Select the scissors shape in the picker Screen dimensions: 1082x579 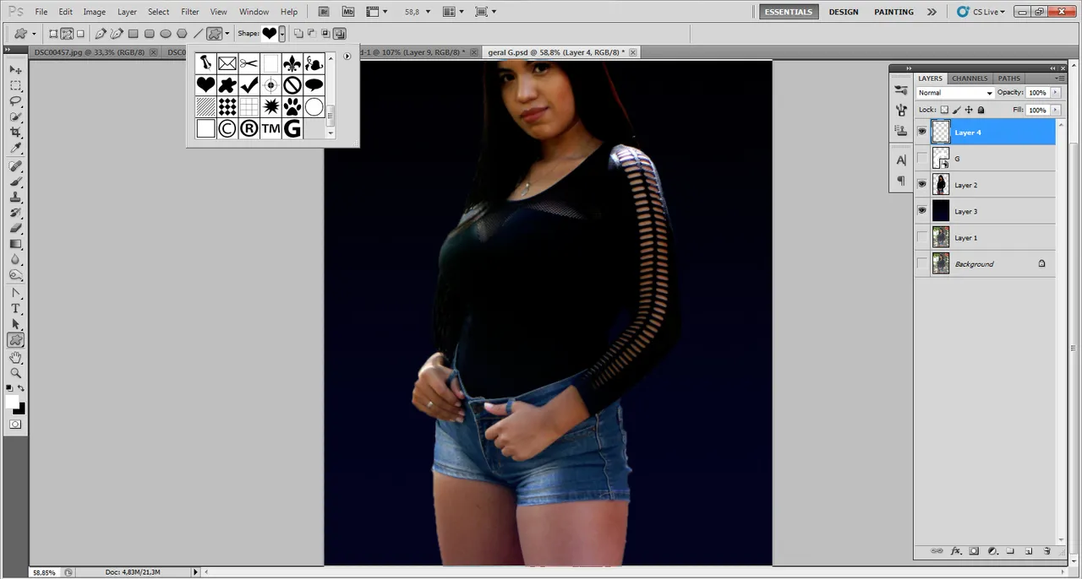tap(249, 63)
